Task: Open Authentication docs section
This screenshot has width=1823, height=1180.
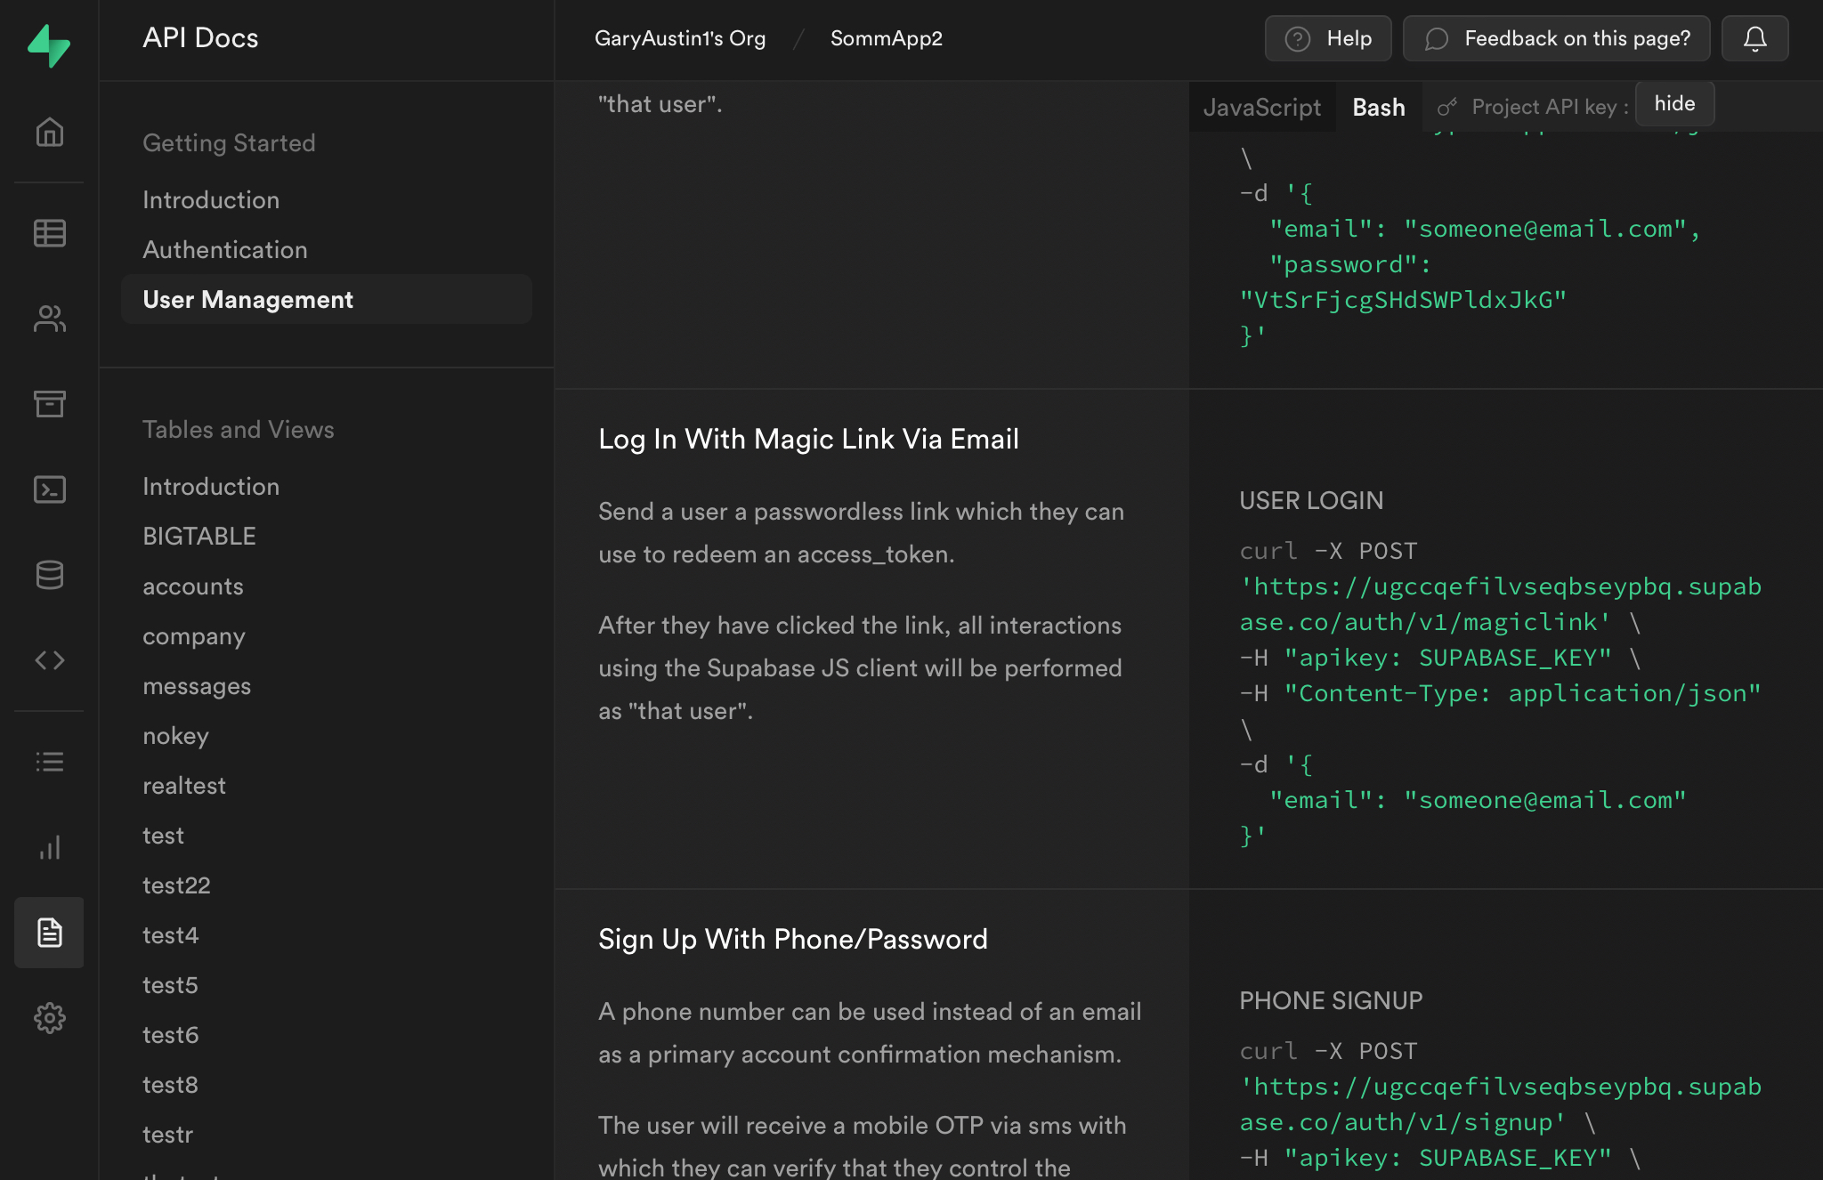Action: click(x=225, y=249)
